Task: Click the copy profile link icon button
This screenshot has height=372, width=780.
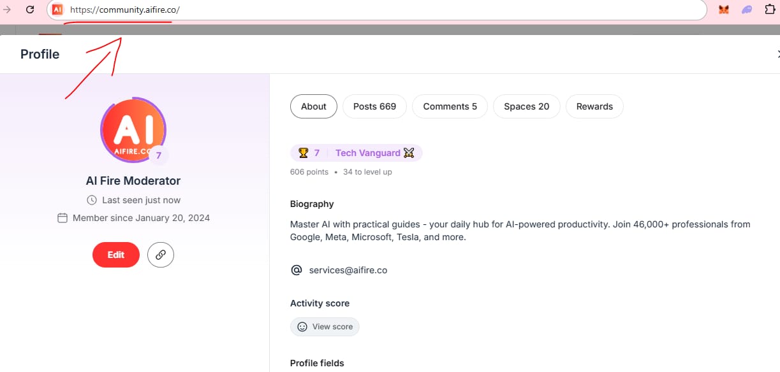Action: click(161, 255)
